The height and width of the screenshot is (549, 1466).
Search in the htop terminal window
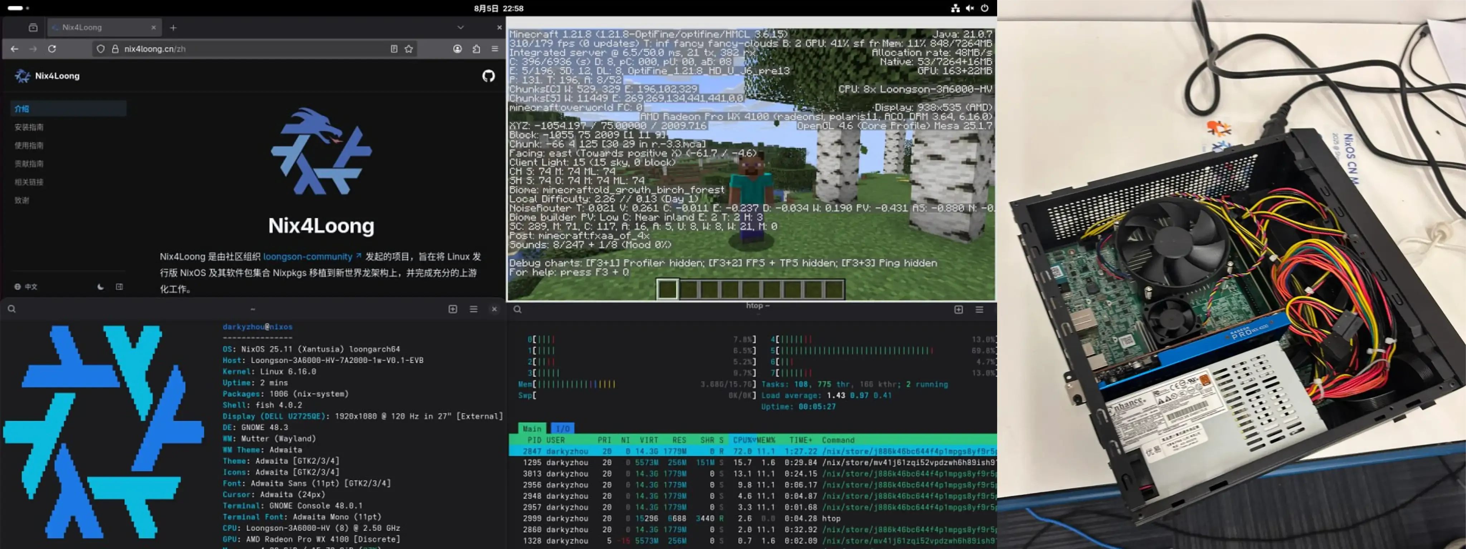[x=517, y=309]
